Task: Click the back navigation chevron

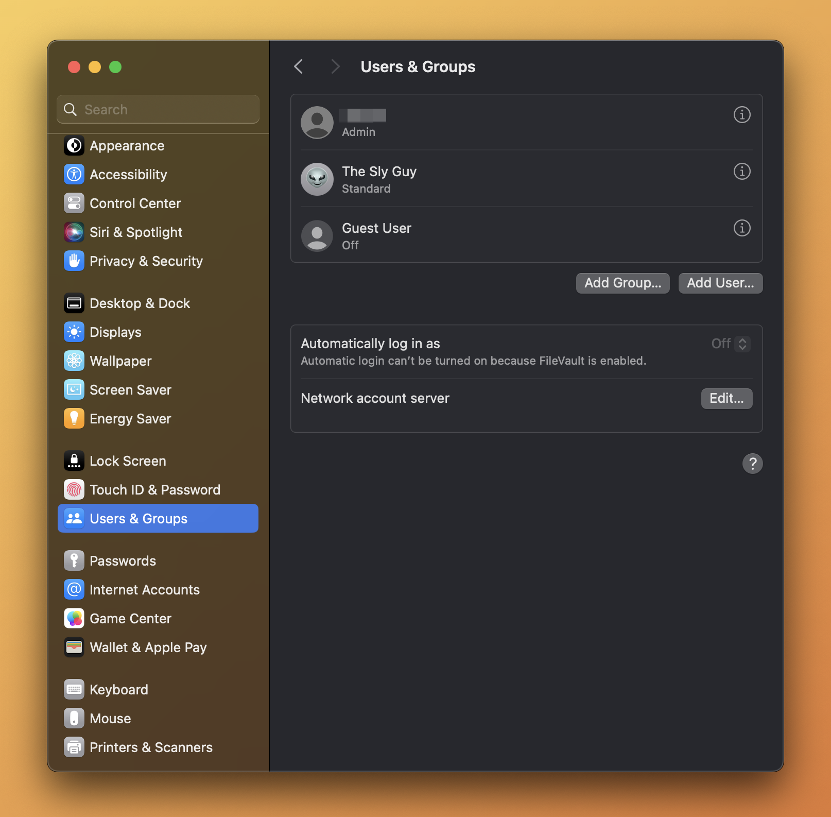Action: (x=298, y=66)
